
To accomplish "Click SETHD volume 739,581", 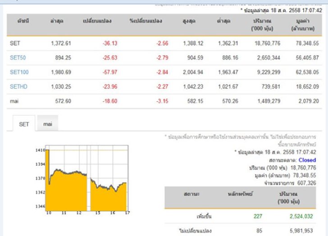I will 271,86.
